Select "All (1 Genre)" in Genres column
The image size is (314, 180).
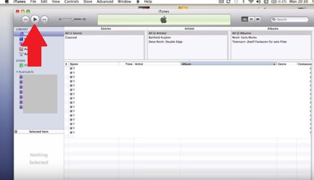[104, 33]
